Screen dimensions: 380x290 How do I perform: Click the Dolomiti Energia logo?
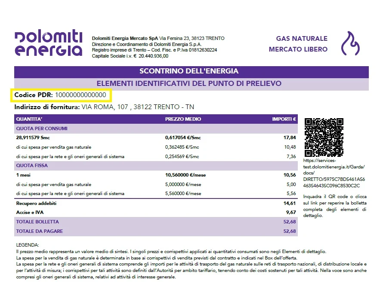[49, 43]
